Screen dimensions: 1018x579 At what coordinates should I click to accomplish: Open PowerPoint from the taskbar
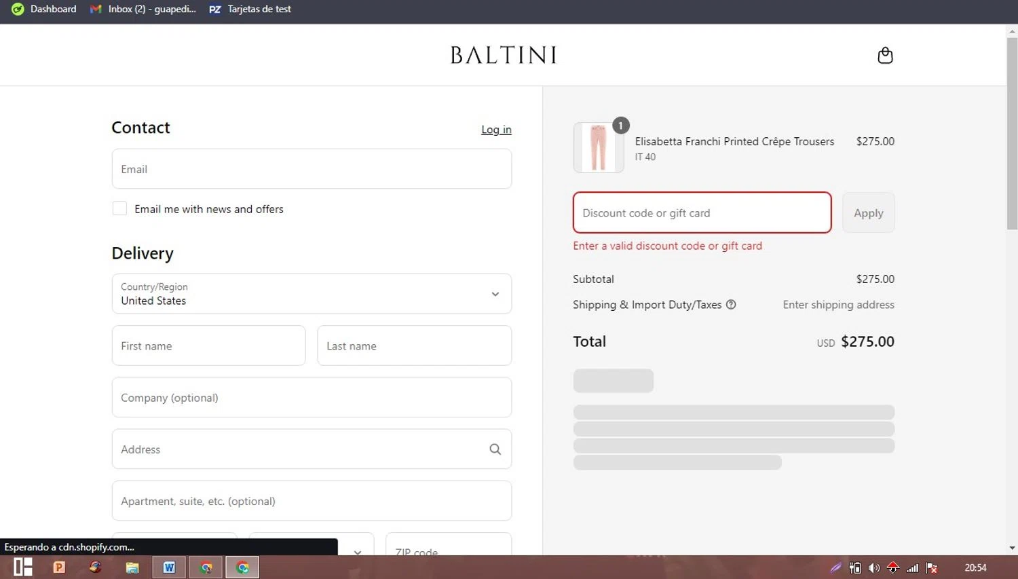59,567
